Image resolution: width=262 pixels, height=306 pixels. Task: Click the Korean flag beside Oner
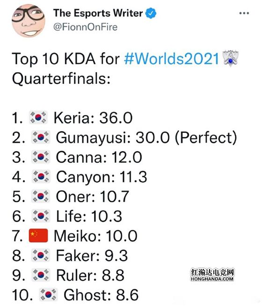(x=41, y=196)
